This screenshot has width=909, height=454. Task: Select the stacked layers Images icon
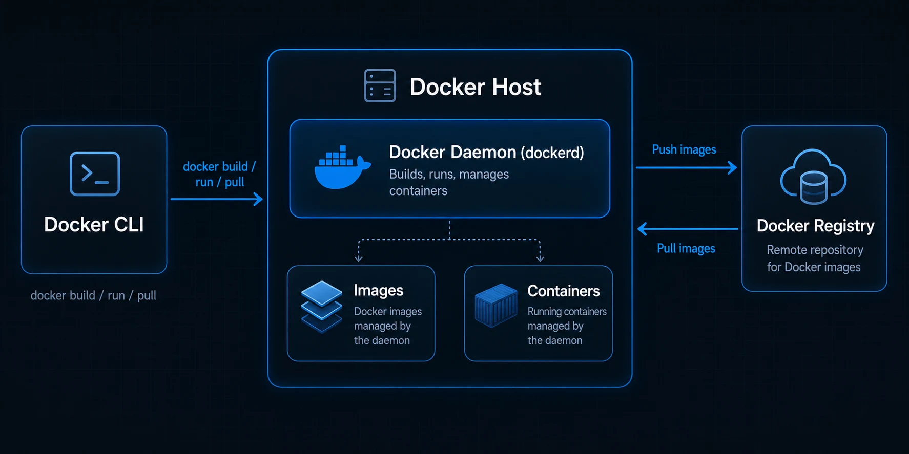[321, 307]
